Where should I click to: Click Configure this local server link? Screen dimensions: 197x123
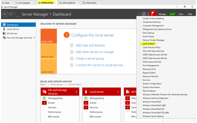(93, 35)
